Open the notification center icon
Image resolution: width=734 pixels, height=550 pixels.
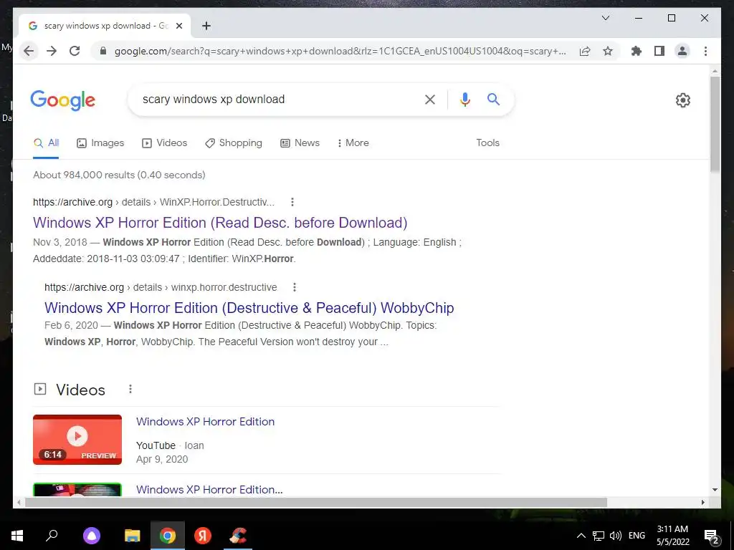[x=712, y=536]
